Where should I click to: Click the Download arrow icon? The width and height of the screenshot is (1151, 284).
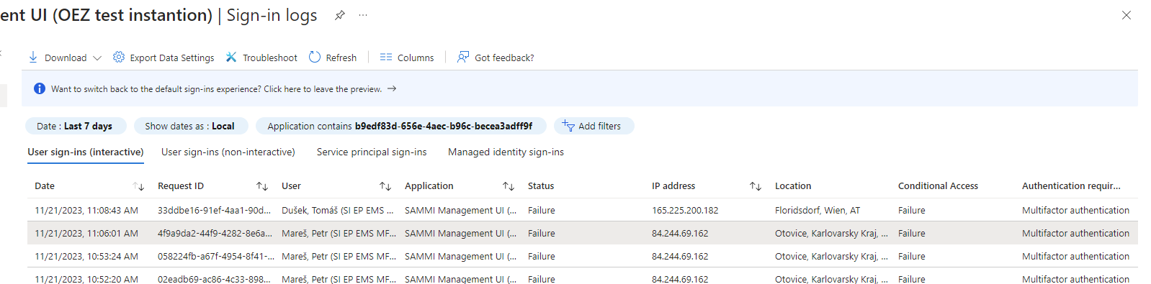(x=33, y=58)
